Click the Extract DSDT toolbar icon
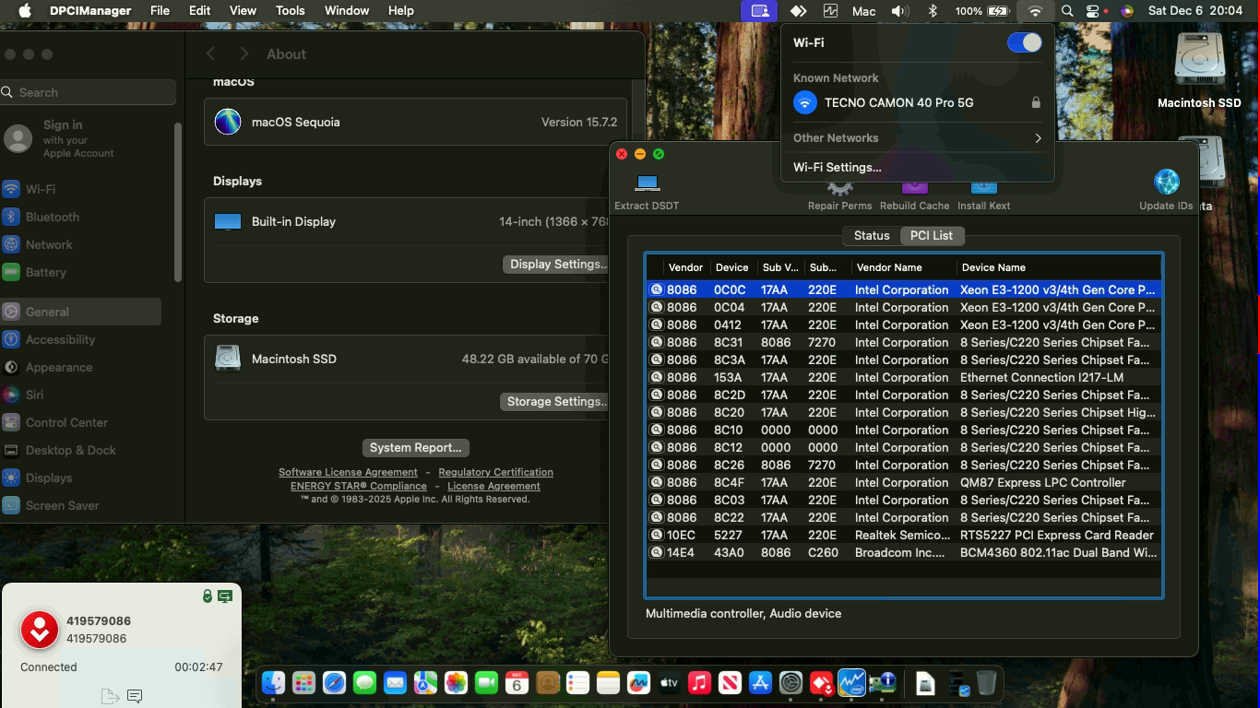 [647, 184]
